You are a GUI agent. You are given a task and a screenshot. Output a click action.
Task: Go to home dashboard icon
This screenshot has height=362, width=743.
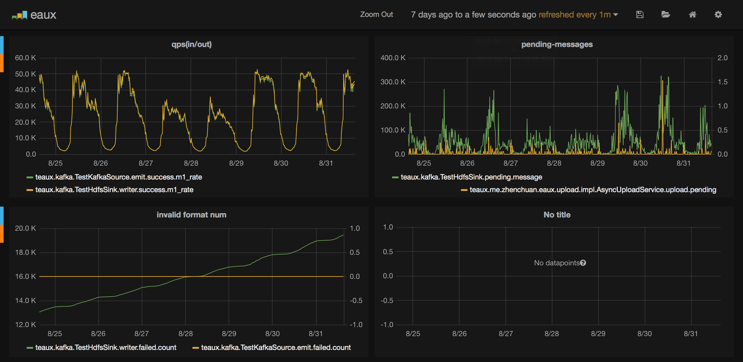[x=692, y=14]
